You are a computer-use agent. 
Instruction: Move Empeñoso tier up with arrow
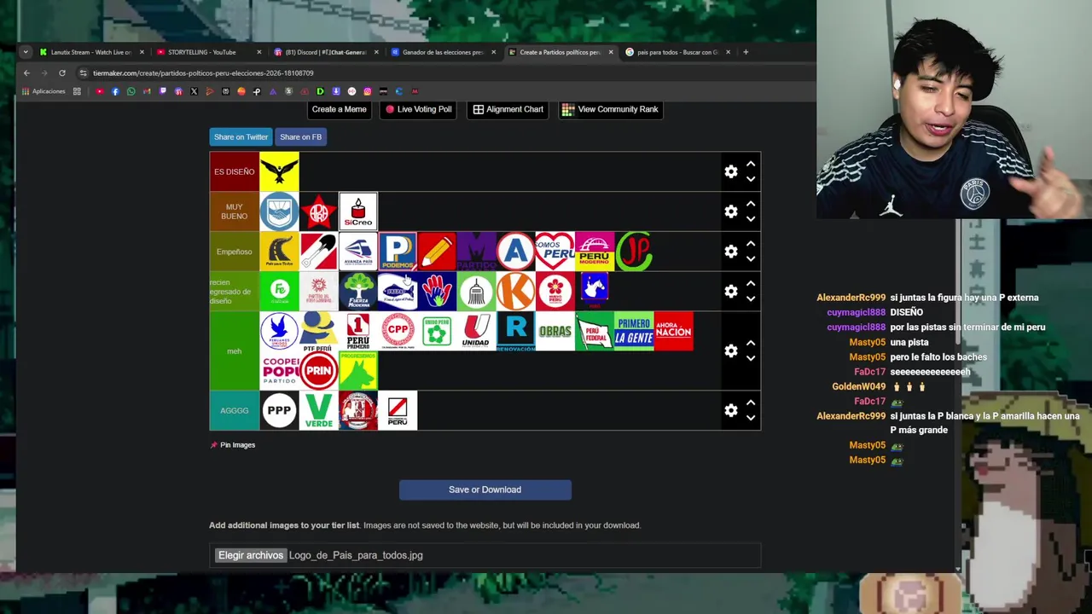(751, 244)
